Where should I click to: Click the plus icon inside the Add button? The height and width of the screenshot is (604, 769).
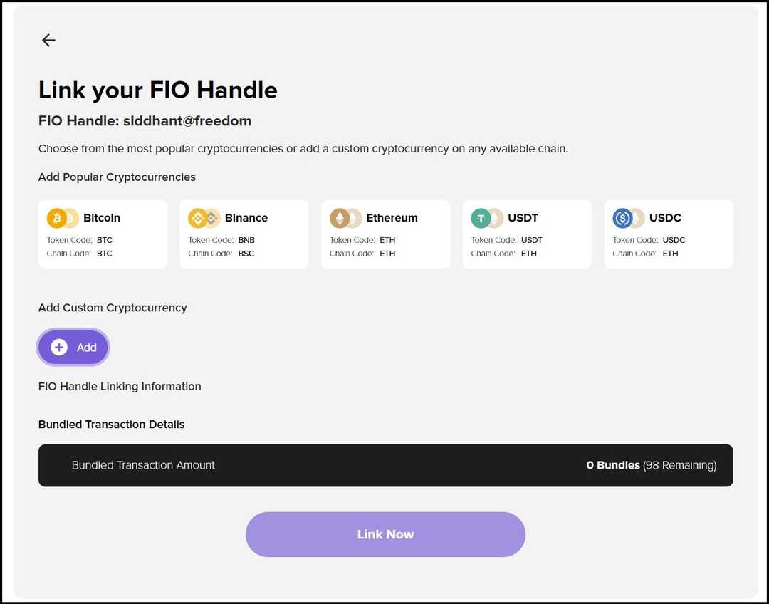[x=59, y=348]
